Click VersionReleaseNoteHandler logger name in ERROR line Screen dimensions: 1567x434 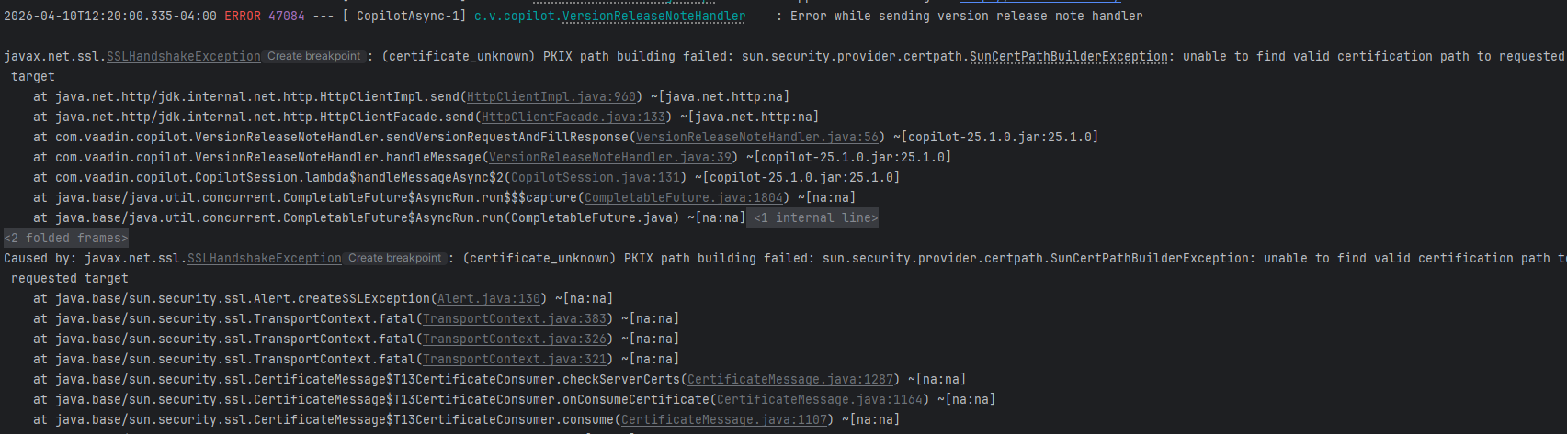point(653,17)
